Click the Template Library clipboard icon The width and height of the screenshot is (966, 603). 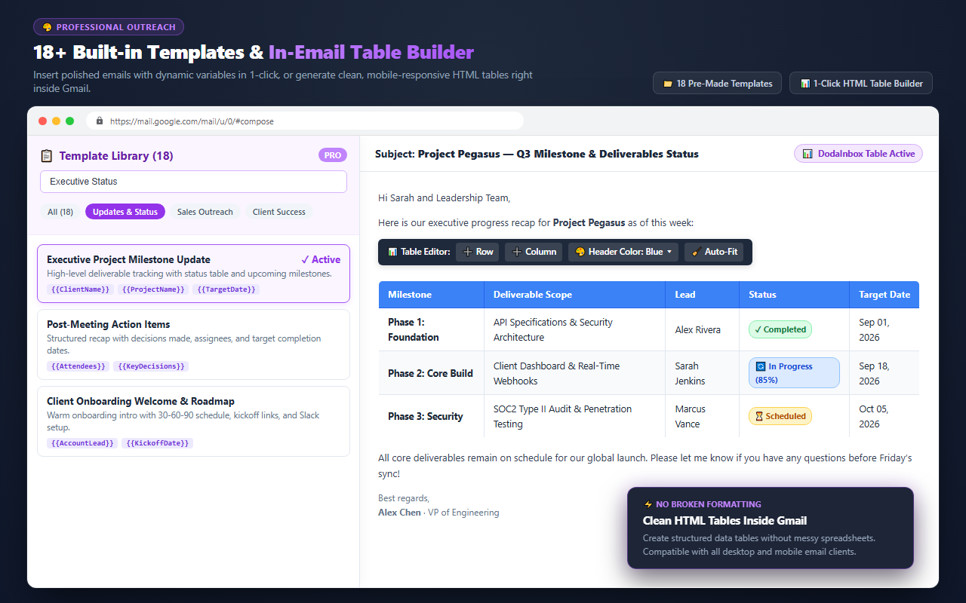[x=47, y=156]
